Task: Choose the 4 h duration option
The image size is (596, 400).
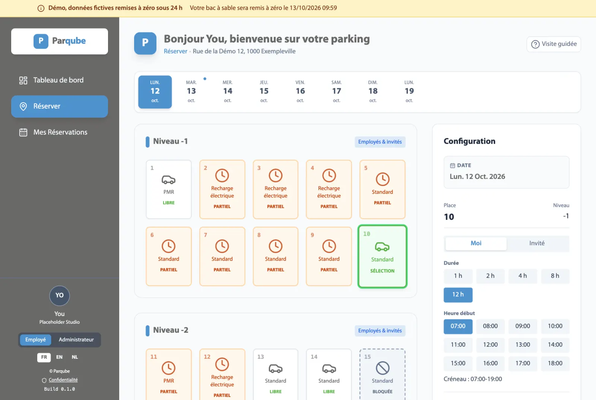Action: (x=523, y=276)
